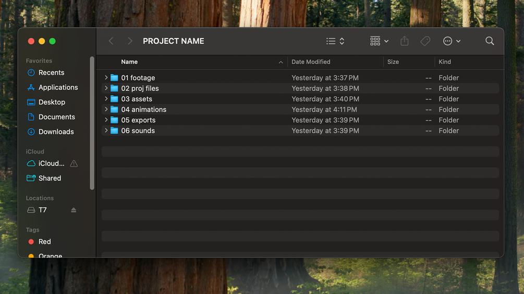
Task: Open the Finder search magnifier
Action: pos(490,41)
